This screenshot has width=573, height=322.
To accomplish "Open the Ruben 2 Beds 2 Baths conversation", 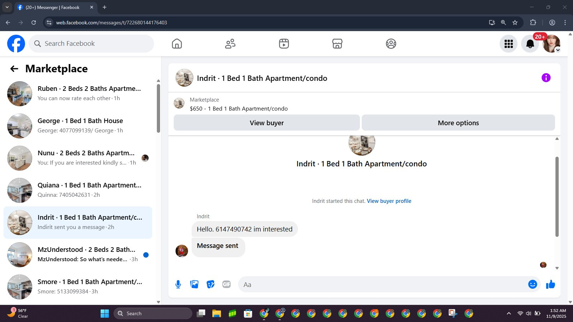I will (x=78, y=94).
